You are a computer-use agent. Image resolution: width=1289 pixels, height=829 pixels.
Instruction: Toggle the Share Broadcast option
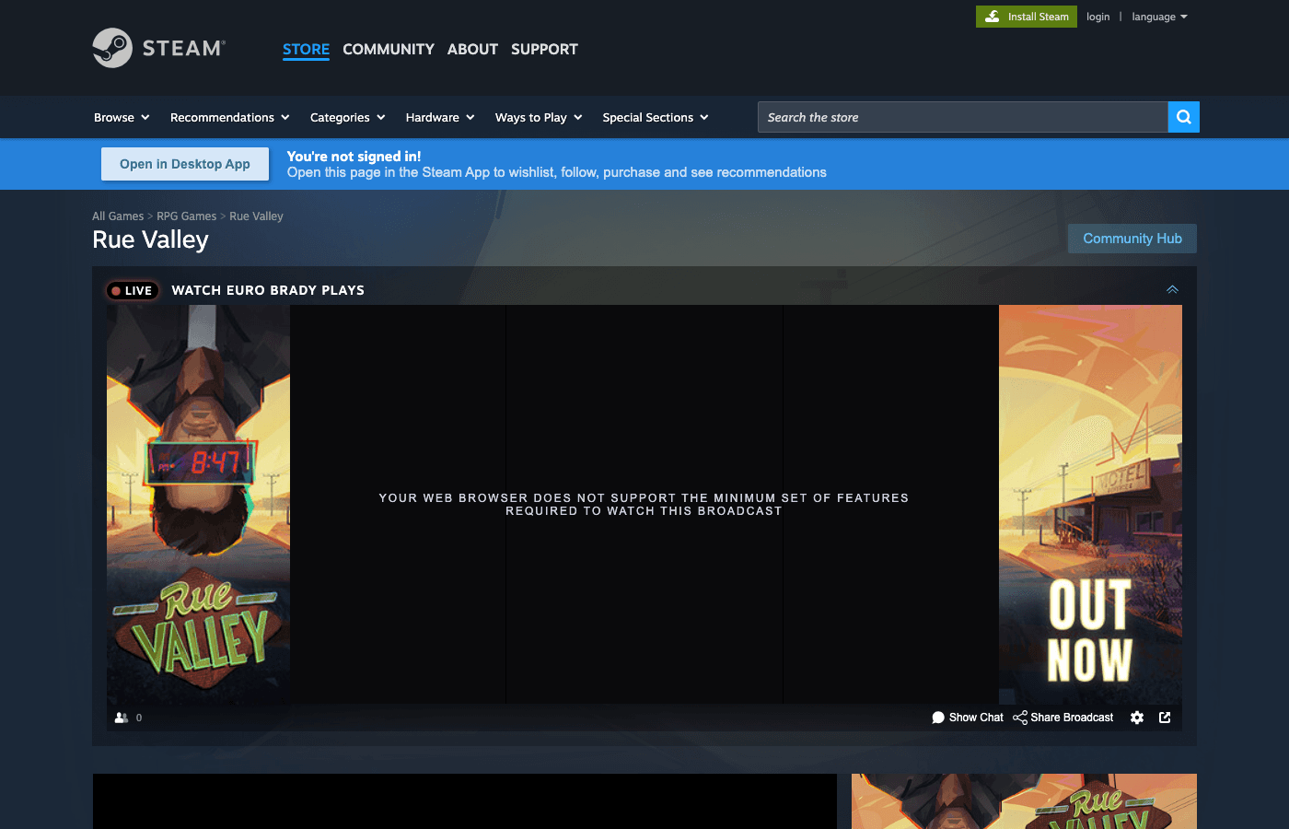[x=1071, y=717]
